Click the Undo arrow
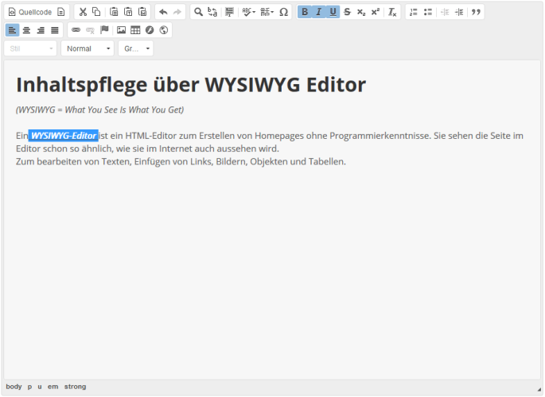This screenshot has height=397, width=545. pos(163,12)
